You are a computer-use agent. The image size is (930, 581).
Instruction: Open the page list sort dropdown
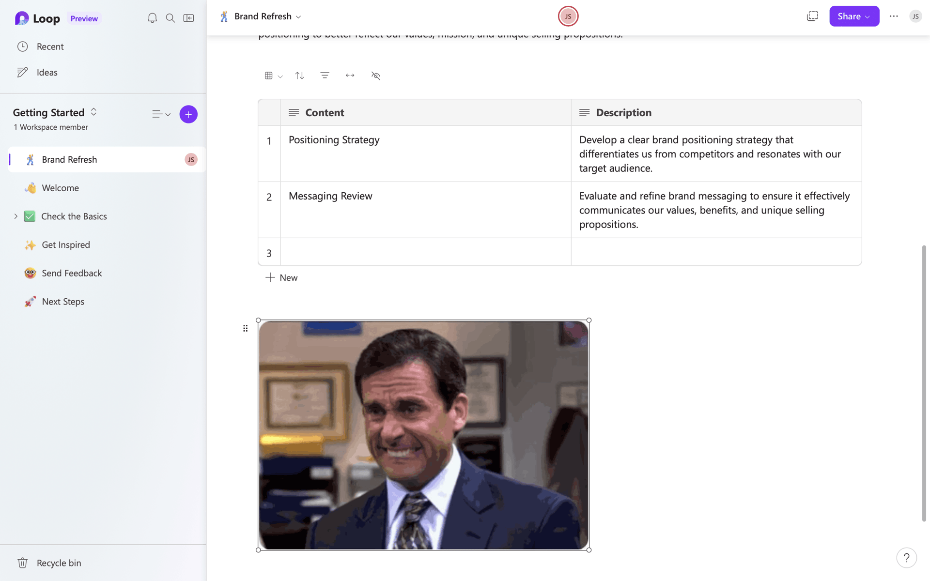point(161,115)
